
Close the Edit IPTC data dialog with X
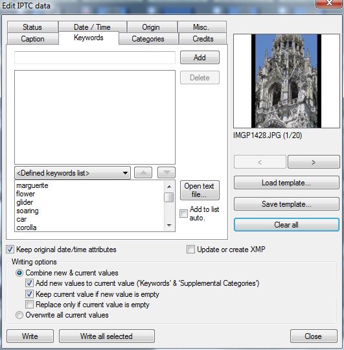click(329, 3)
